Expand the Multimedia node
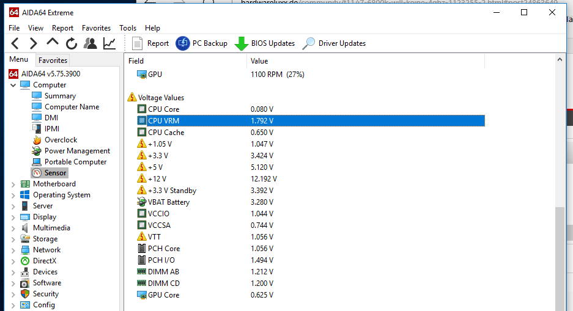This screenshot has width=573, height=311. (x=13, y=229)
